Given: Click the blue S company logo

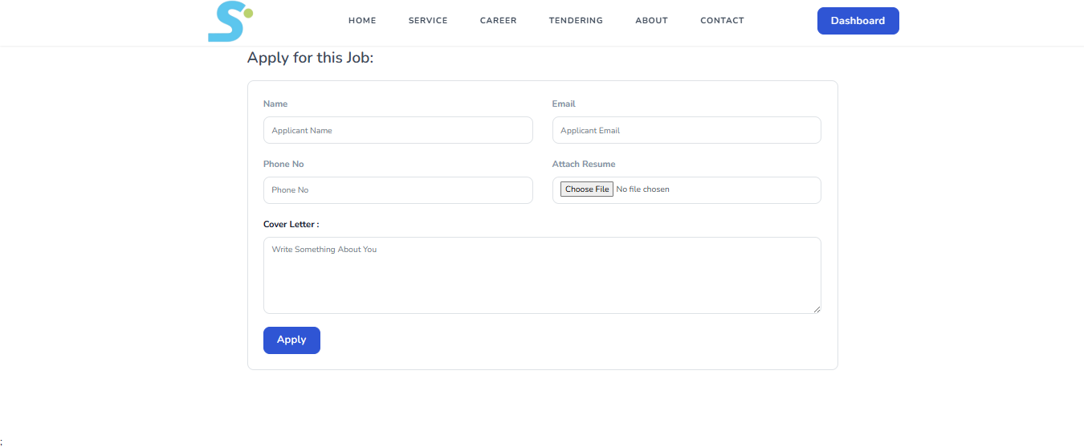Looking at the screenshot, I should (x=229, y=22).
